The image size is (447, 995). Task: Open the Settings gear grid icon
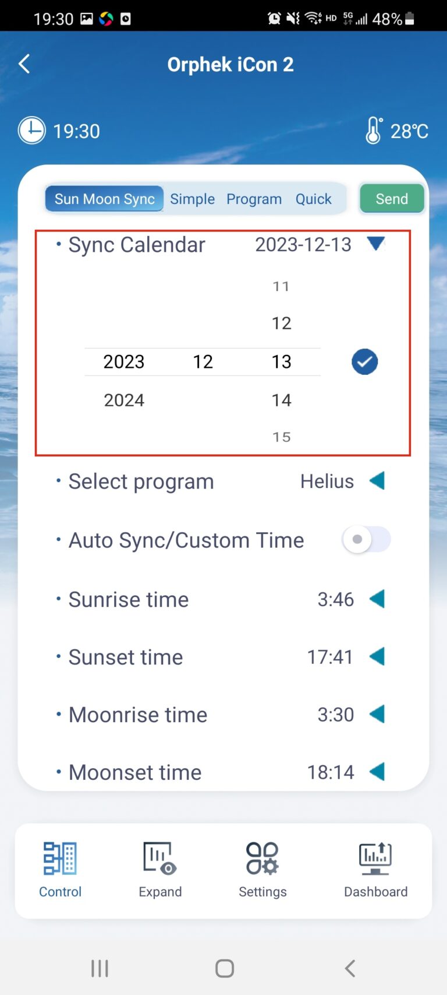click(262, 859)
